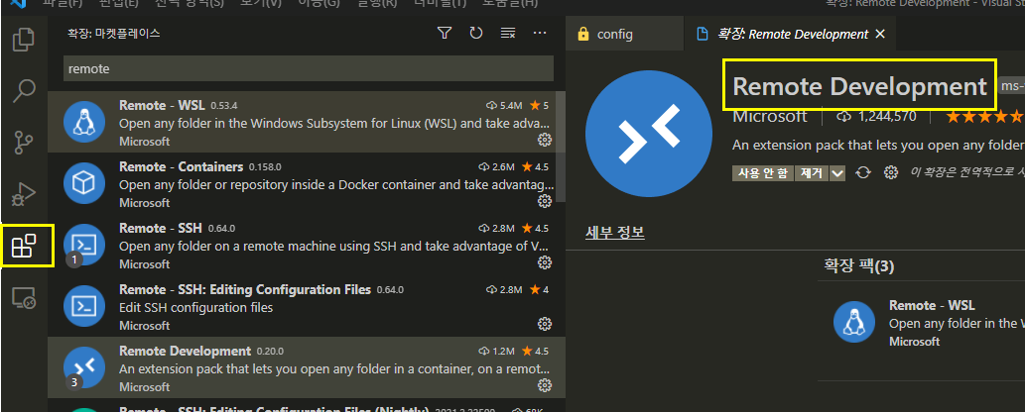This screenshot has width=1025, height=412.
Task: Click the Microsoft publisher link in details
Action: point(770,117)
